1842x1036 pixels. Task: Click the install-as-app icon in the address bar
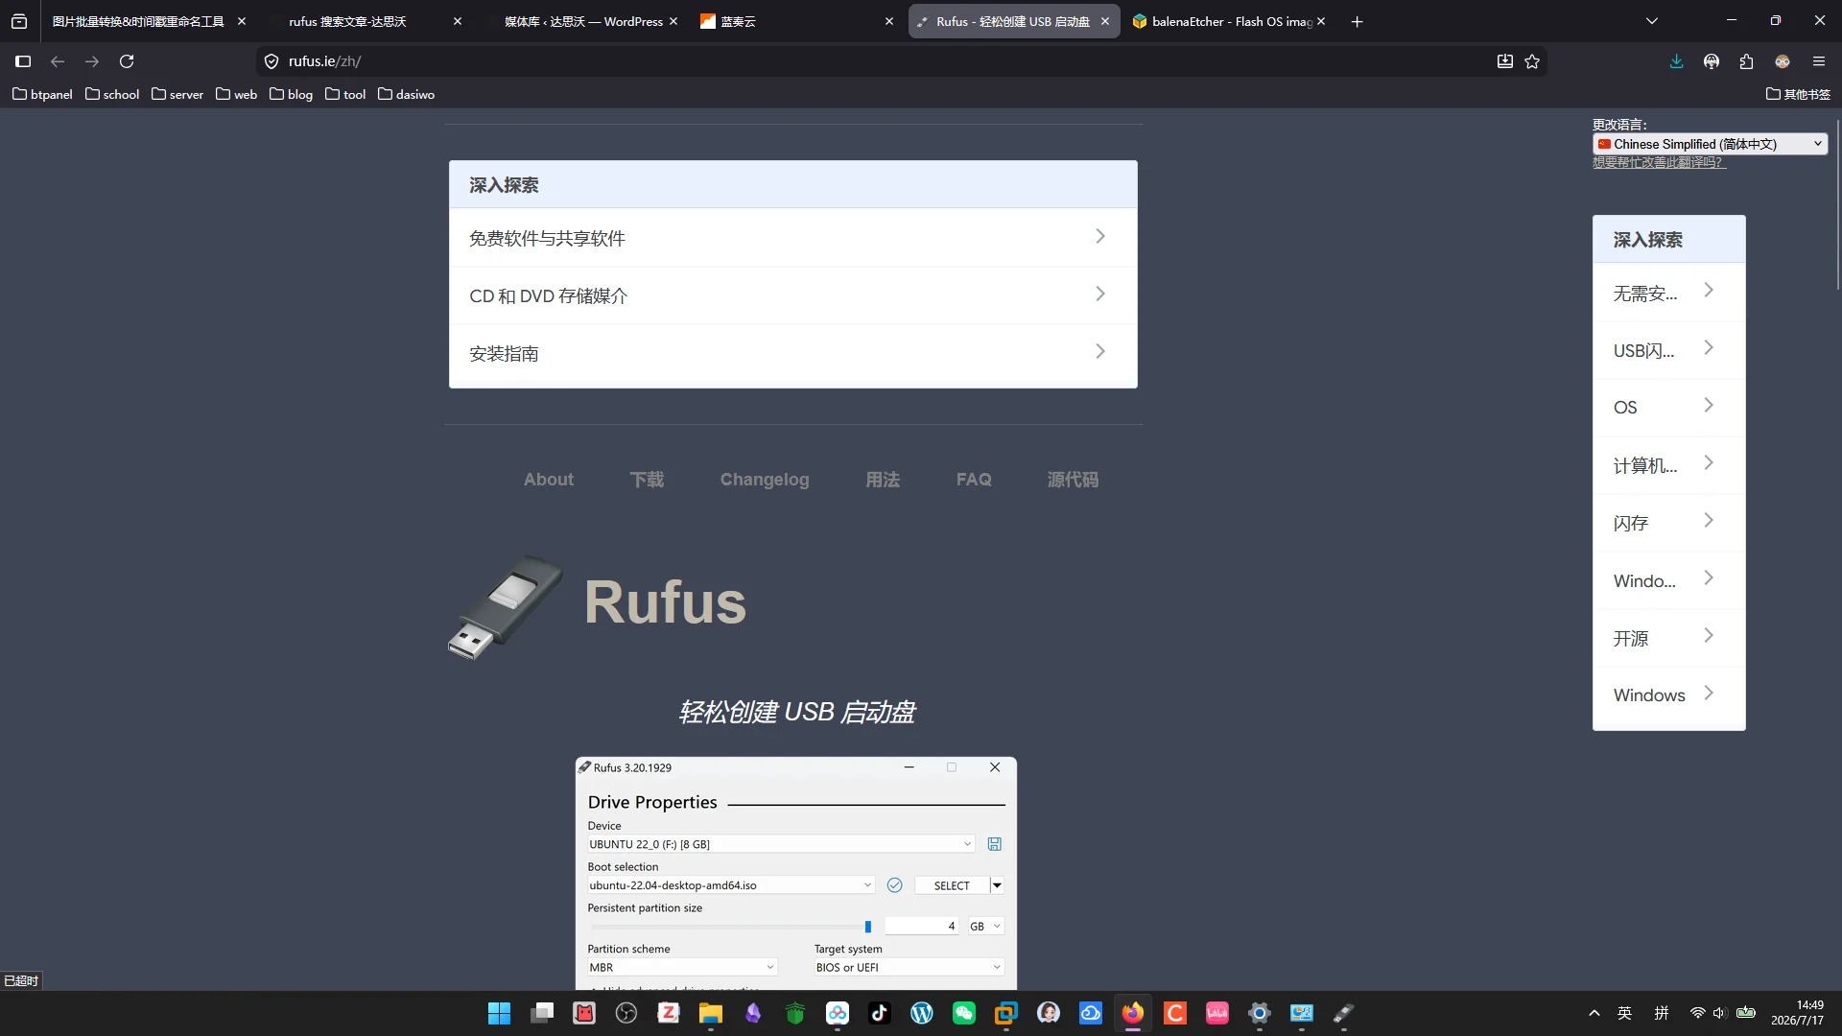point(1505,61)
